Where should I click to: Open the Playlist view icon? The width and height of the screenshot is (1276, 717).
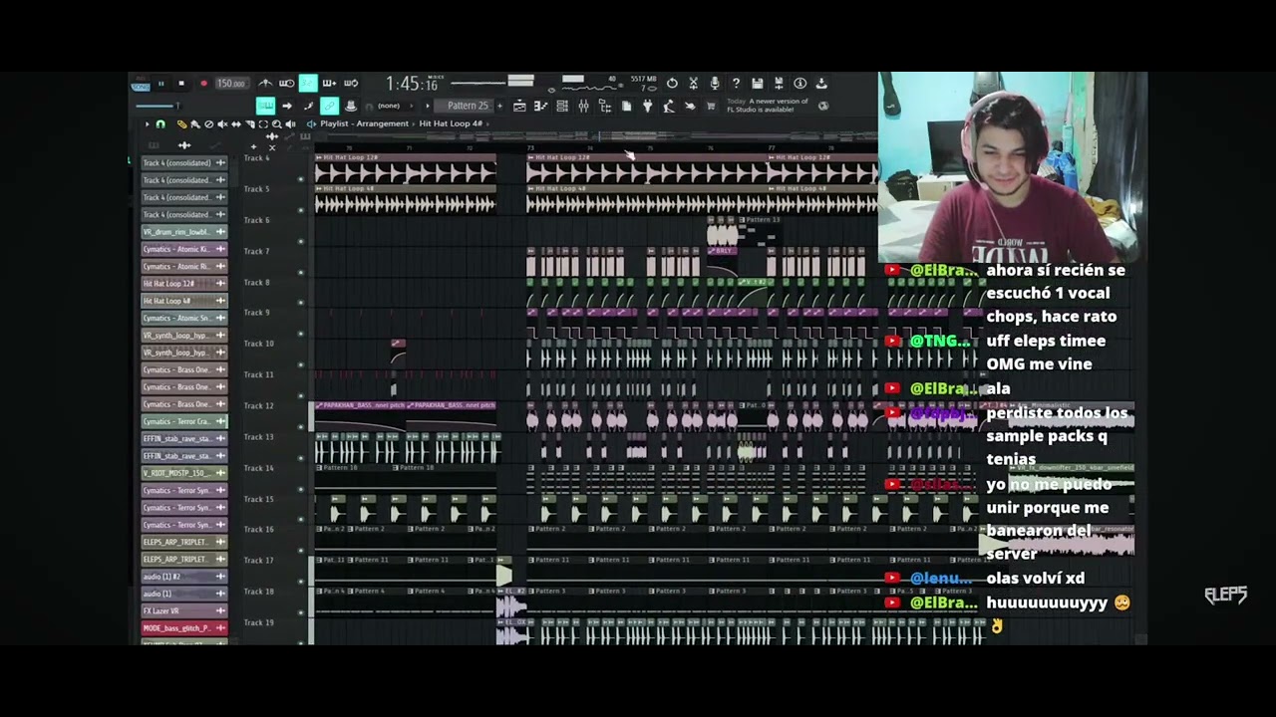519,106
